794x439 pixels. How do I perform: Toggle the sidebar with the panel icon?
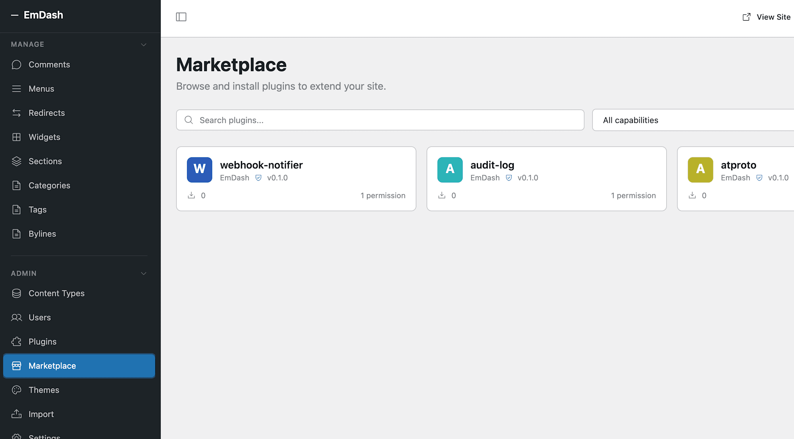[181, 17]
